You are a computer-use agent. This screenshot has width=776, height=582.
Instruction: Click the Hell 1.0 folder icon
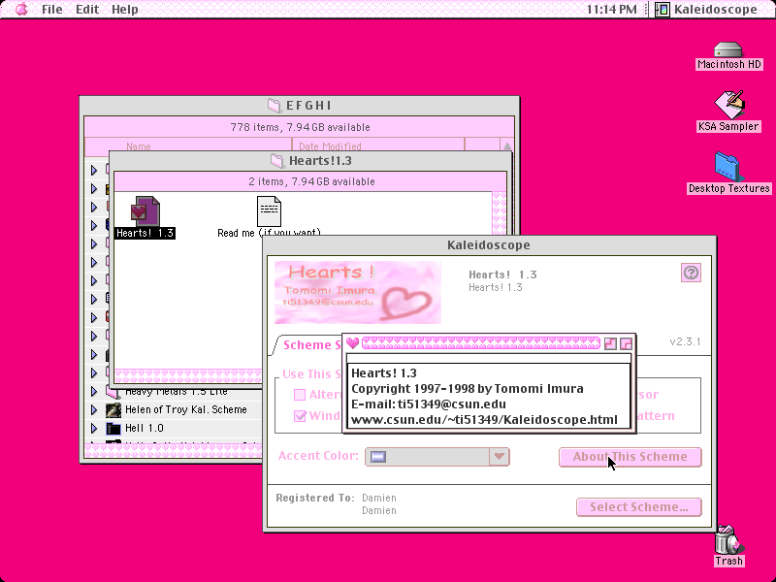tap(113, 428)
